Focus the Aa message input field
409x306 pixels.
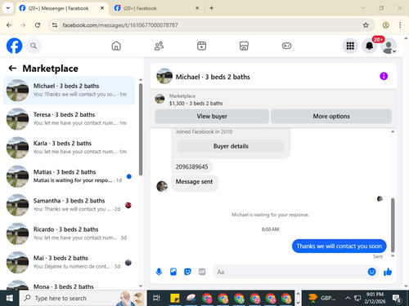(x=290, y=272)
